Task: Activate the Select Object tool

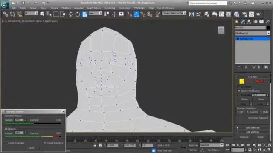Action: click(x=42, y=14)
